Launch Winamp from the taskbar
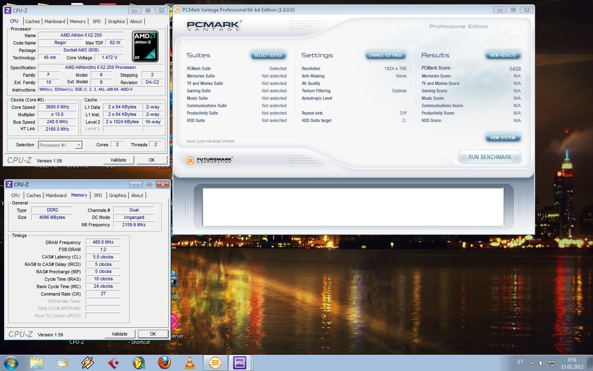Screen dimensions: 593x371 point(88,363)
